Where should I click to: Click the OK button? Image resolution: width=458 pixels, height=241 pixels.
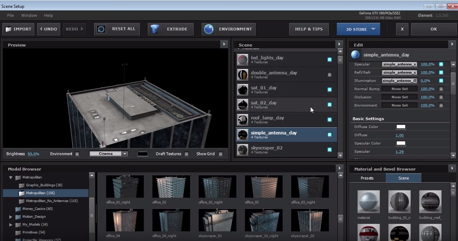pos(433,29)
